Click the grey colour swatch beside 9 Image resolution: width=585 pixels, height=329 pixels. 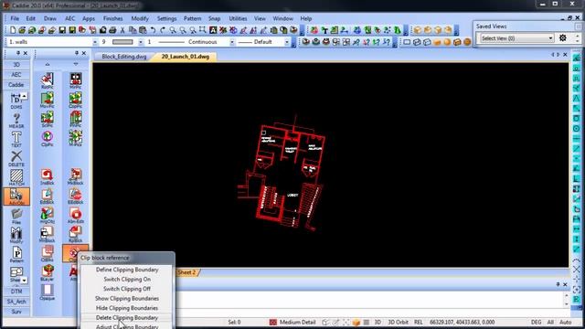click(x=122, y=42)
